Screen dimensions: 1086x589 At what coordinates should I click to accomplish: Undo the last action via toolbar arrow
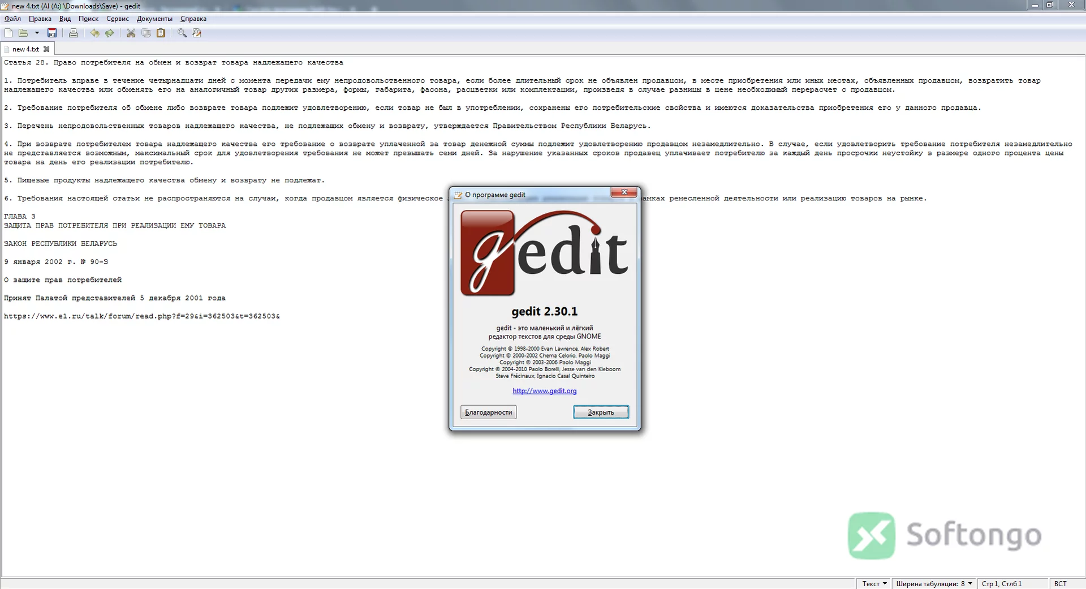point(95,33)
